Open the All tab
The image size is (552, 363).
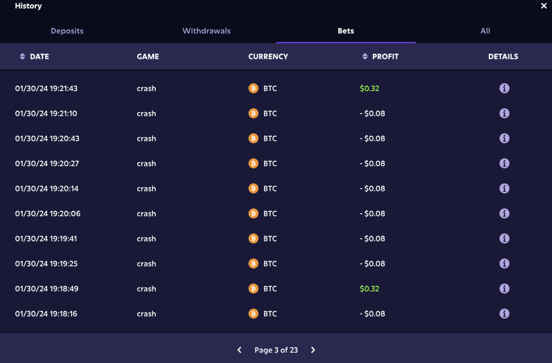tap(485, 31)
